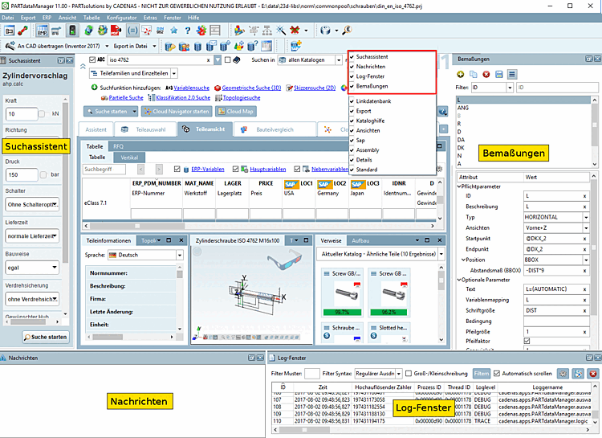Click the blue star favorites icon
The image size is (602, 438).
pos(174,31)
